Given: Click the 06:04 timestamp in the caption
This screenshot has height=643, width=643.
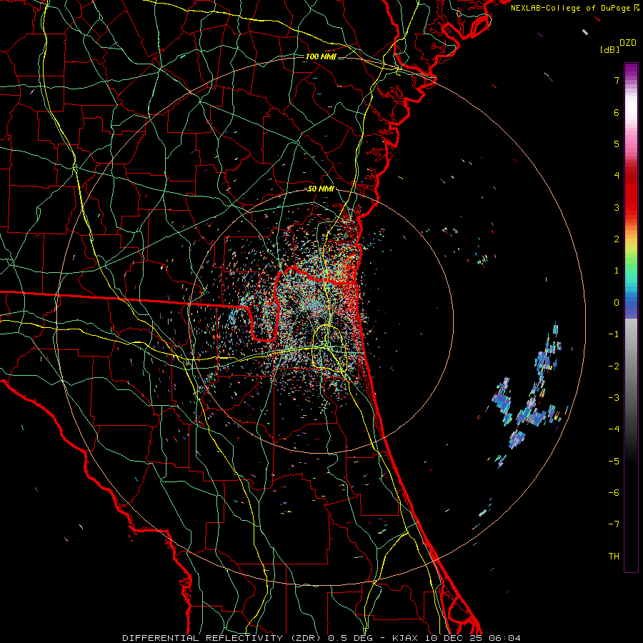Looking at the screenshot, I should (505, 638).
